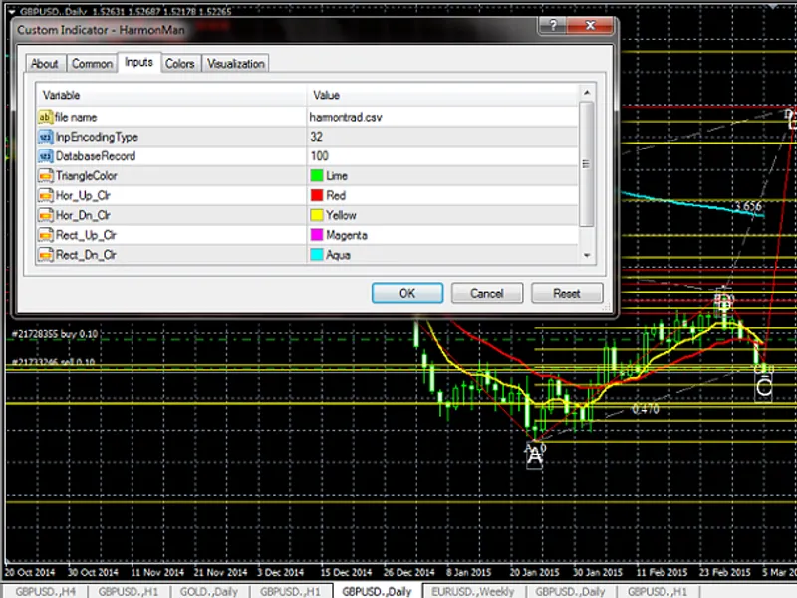This screenshot has height=598, width=797.
Task: Select the Hor_Up_Clr variable label
Action: 83,195
